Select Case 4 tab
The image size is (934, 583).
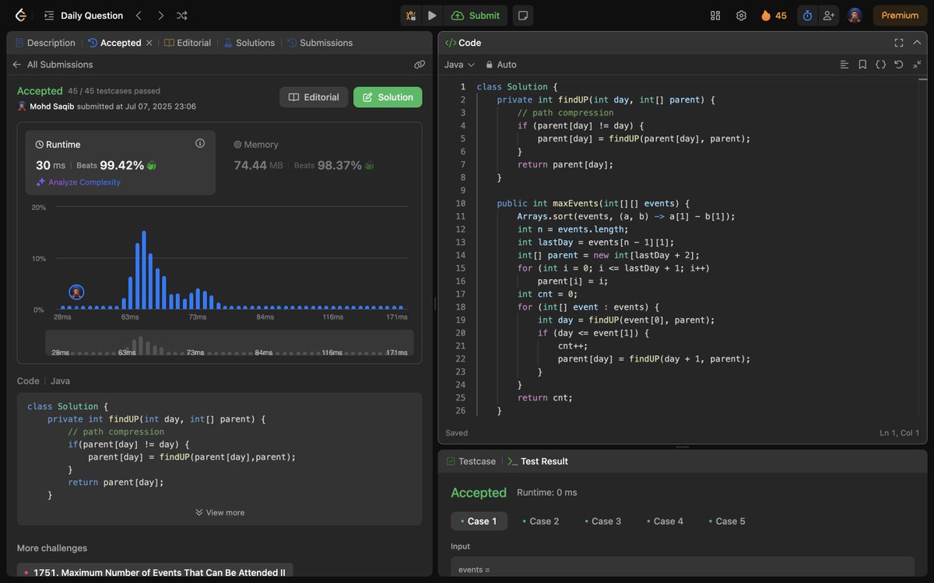click(665, 521)
